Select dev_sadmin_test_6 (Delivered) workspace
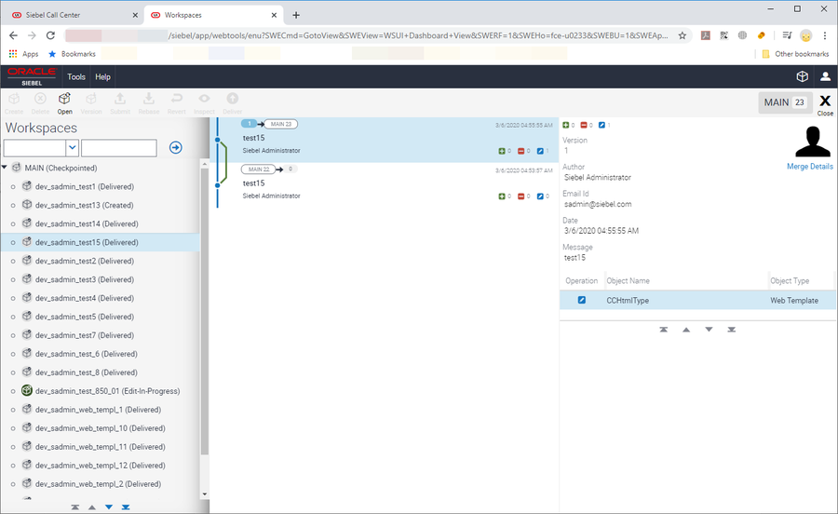Viewport: 838px width, 514px height. (86, 354)
